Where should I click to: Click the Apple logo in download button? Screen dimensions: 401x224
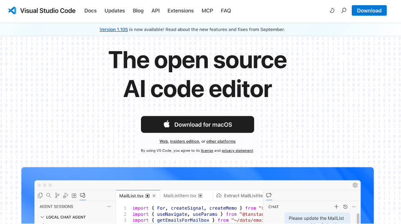167,124
